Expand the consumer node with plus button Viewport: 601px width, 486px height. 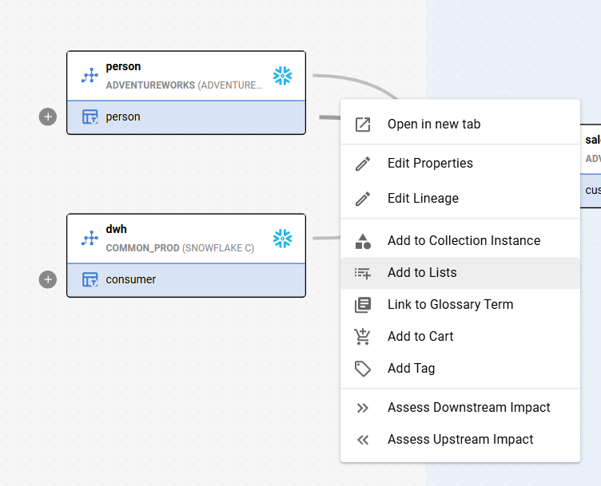(x=48, y=279)
